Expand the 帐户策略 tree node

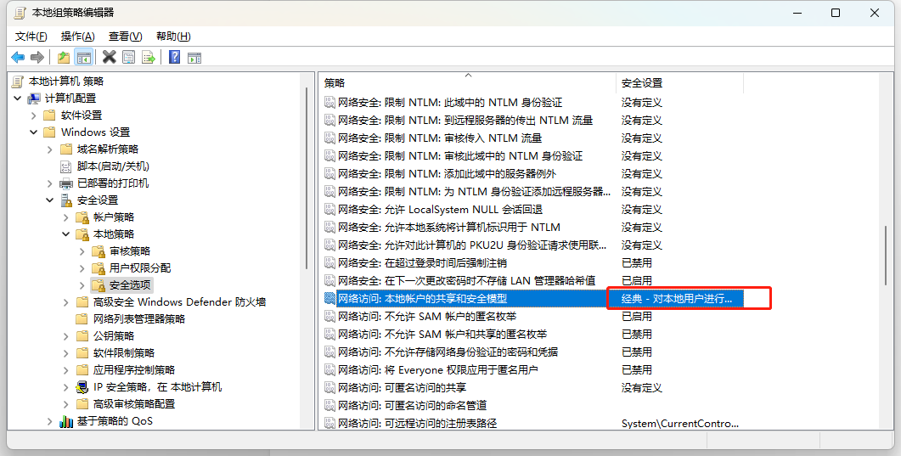pyautogui.click(x=66, y=217)
